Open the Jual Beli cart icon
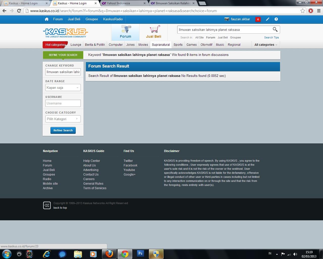The height and width of the screenshot is (259, 323). [x=154, y=32]
